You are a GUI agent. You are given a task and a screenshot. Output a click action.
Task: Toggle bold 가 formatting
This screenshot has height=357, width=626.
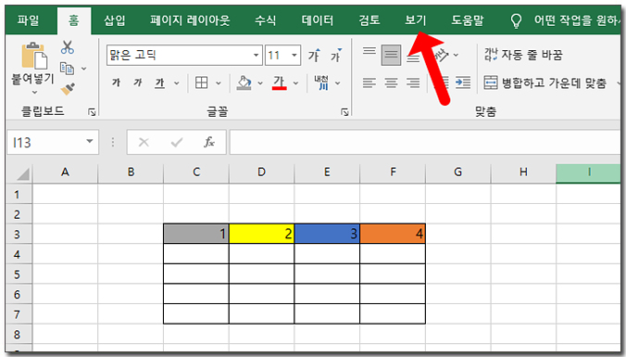pos(116,83)
